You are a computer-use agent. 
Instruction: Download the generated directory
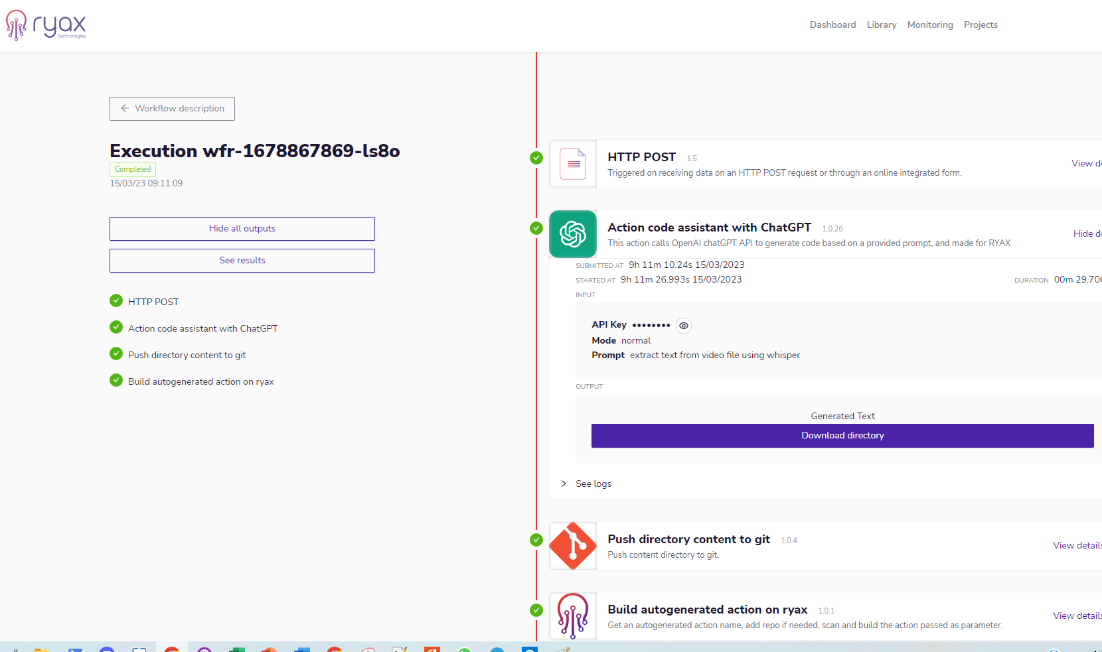point(842,436)
